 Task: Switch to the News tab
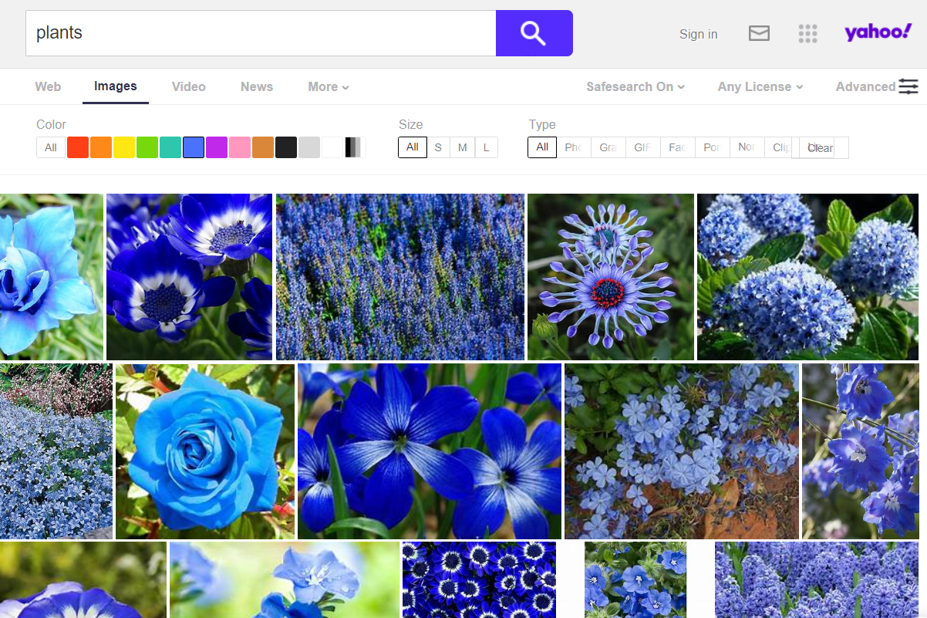257,86
